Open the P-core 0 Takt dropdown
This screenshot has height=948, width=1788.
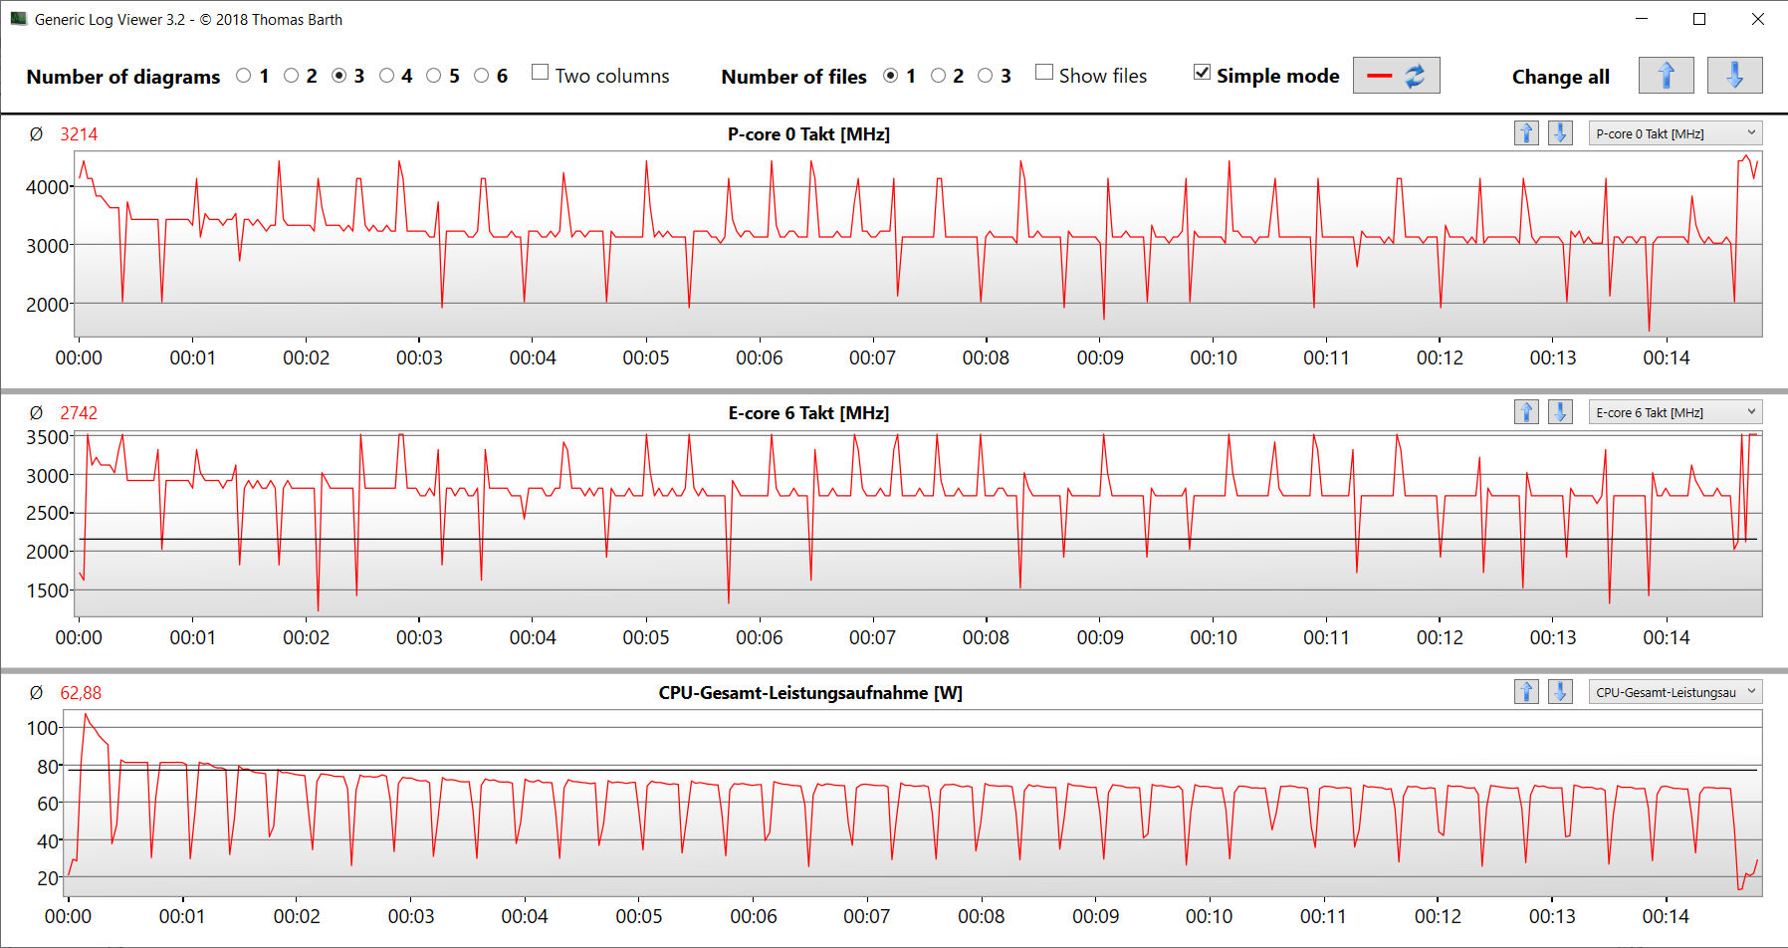[x=1675, y=133]
